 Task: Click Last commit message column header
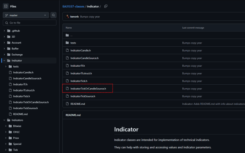193,28
